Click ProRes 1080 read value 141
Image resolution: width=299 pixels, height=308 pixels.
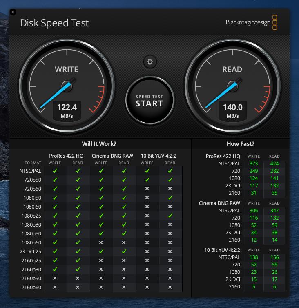pyautogui.click(x=274, y=178)
